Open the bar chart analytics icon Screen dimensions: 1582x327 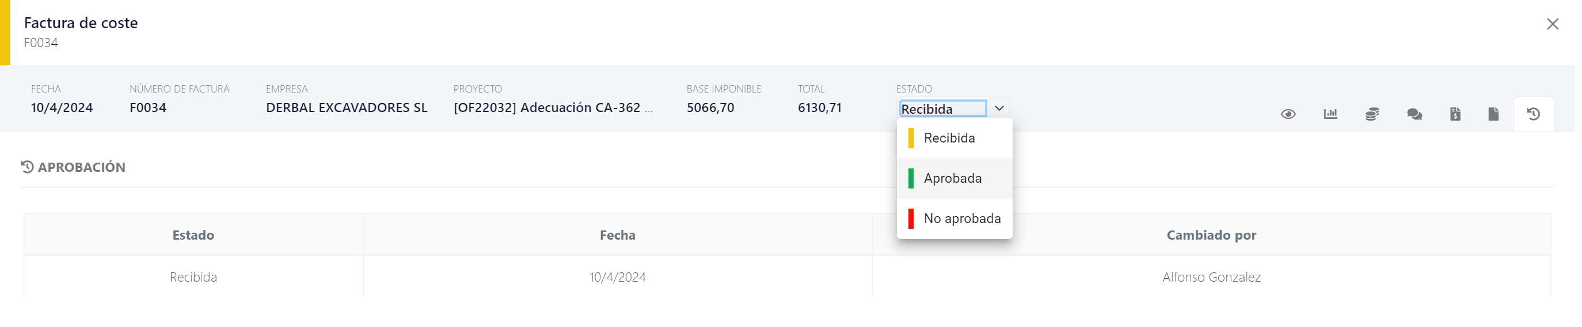pos(1330,114)
